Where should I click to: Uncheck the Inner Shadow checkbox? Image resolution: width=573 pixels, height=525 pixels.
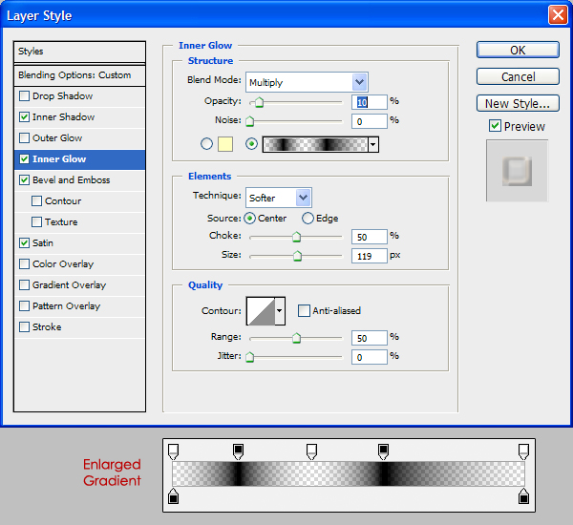point(24,116)
